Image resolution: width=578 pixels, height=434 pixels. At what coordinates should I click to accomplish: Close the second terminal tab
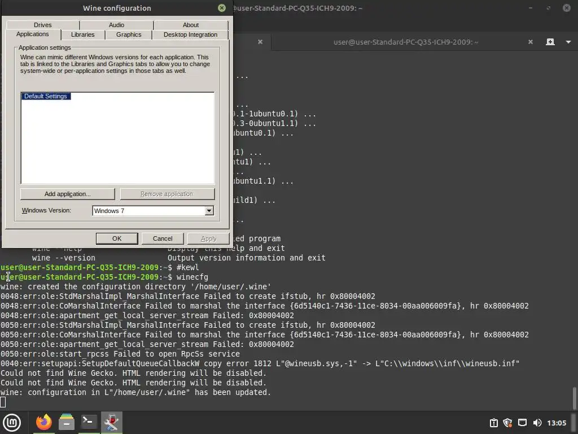coord(531,42)
